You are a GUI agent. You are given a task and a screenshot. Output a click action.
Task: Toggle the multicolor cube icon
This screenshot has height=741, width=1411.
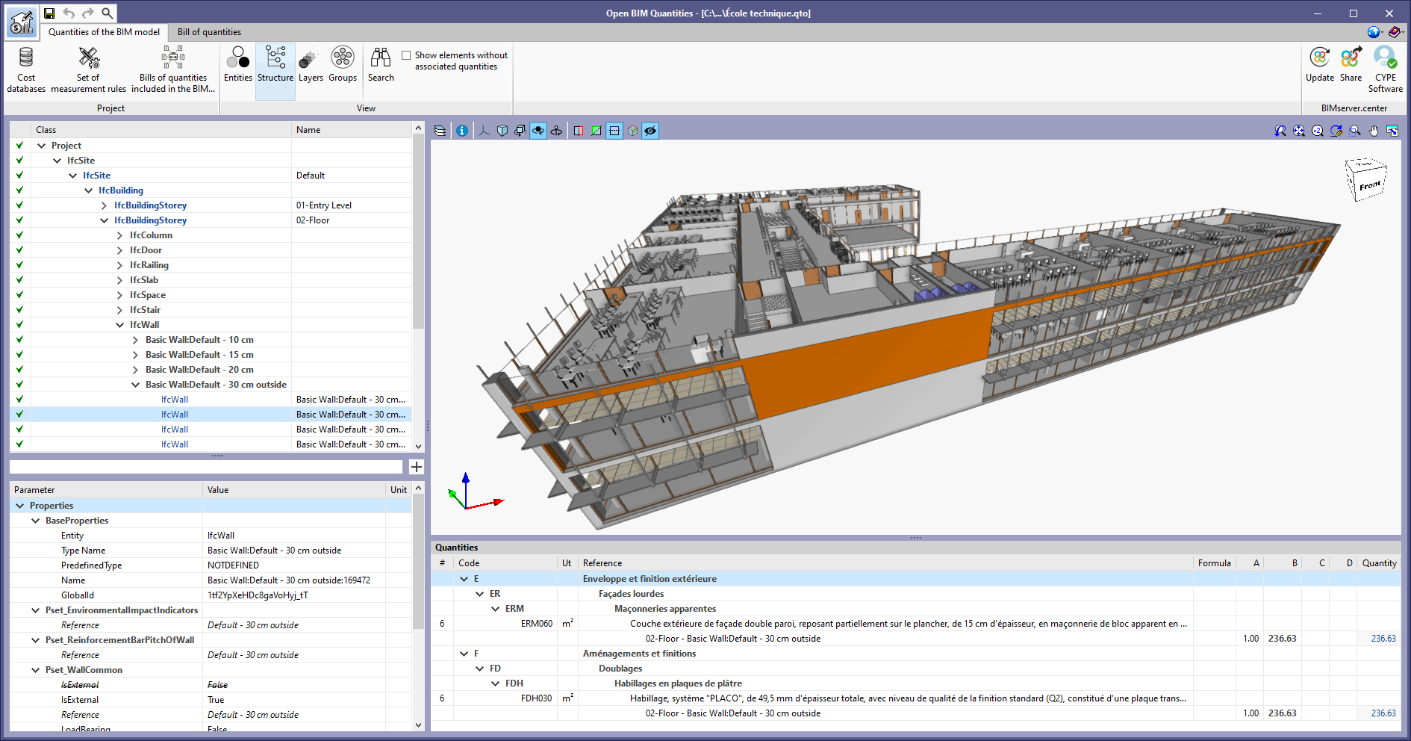point(632,131)
